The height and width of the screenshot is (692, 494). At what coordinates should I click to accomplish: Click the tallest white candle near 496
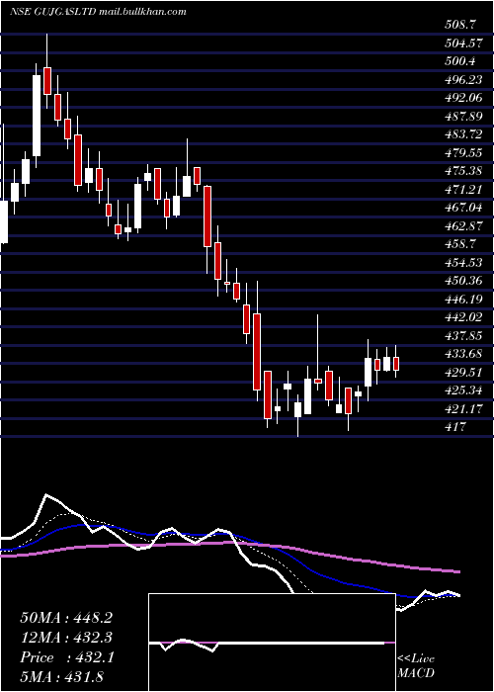click(x=37, y=116)
